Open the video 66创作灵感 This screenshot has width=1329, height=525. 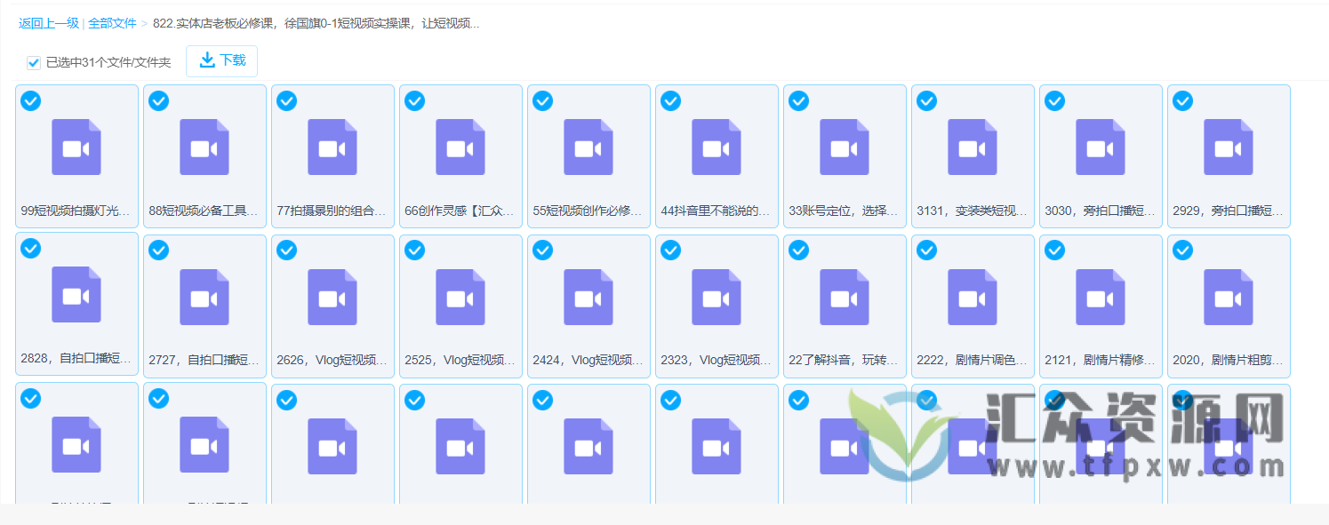tap(460, 147)
